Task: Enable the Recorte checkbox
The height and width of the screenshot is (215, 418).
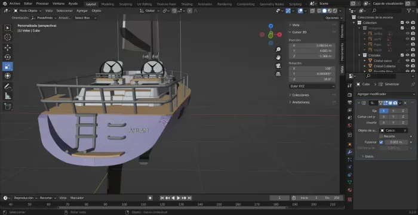Action: [381, 136]
